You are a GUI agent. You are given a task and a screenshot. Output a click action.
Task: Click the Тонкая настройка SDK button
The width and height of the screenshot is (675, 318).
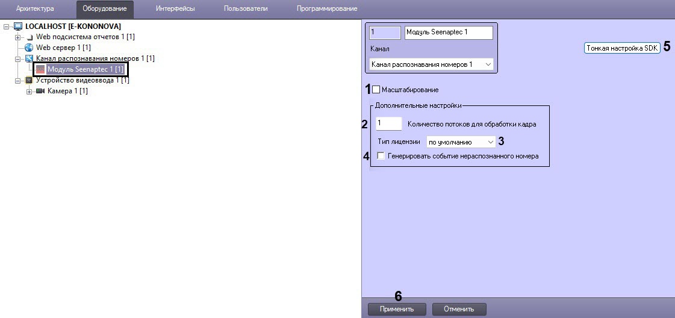click(x=623, y=48)
